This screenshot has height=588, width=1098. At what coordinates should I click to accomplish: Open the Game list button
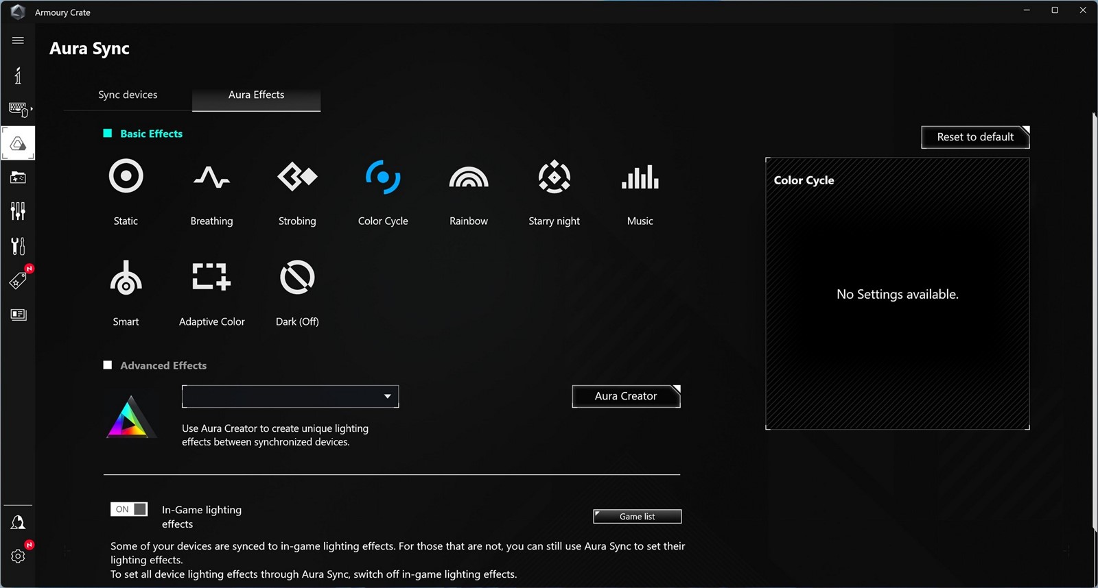click(x=638, y=517)
